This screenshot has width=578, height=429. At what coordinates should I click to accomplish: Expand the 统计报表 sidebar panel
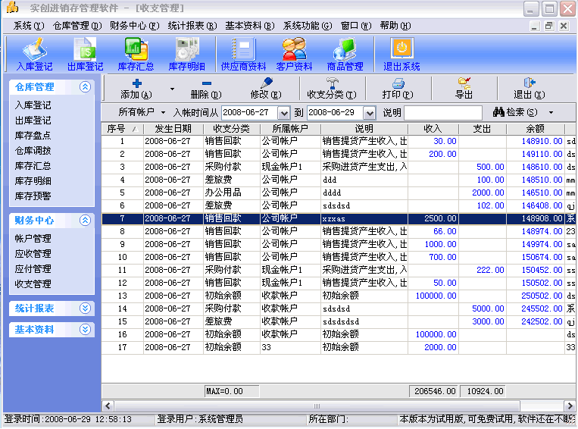click(x=85, y=308)
